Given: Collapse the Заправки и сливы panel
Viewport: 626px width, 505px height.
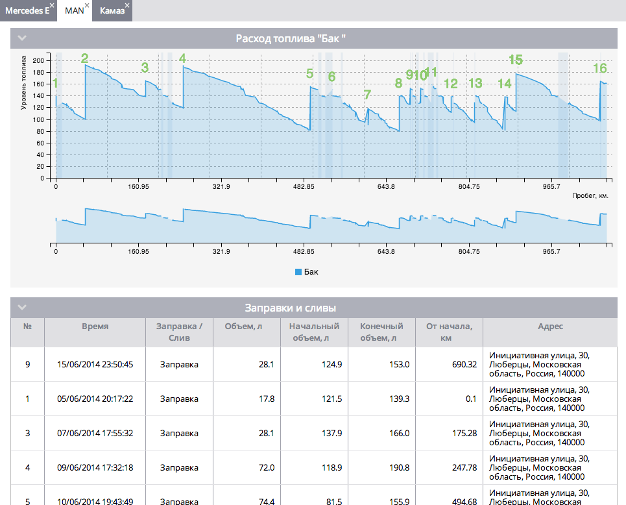Looking at the screenshot, I should point(22,308).
